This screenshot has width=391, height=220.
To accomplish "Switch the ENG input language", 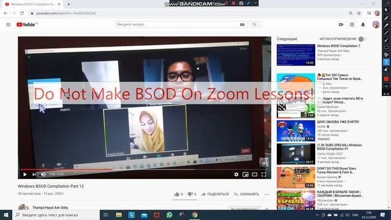I will click(x=356, y=215).
